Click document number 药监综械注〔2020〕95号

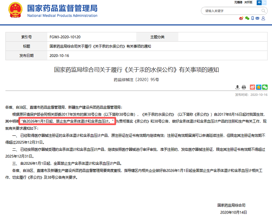click(x=136, y=79)
